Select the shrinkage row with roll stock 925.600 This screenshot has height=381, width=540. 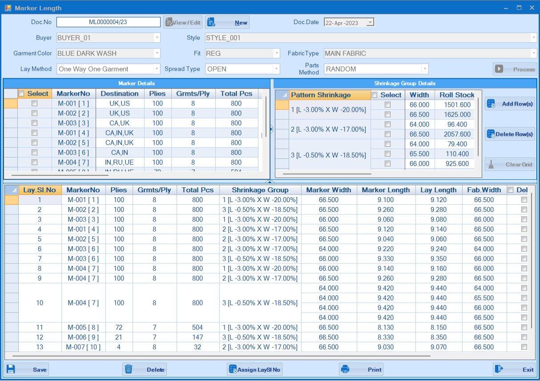[x=387, y=163]
